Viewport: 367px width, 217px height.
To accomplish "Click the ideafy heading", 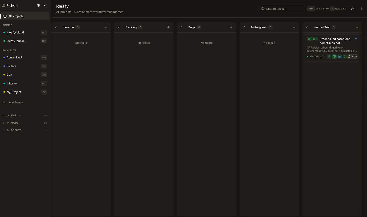I will 62,6.
